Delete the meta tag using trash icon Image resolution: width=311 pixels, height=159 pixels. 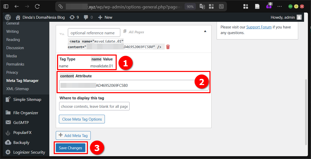coord(168,47)
